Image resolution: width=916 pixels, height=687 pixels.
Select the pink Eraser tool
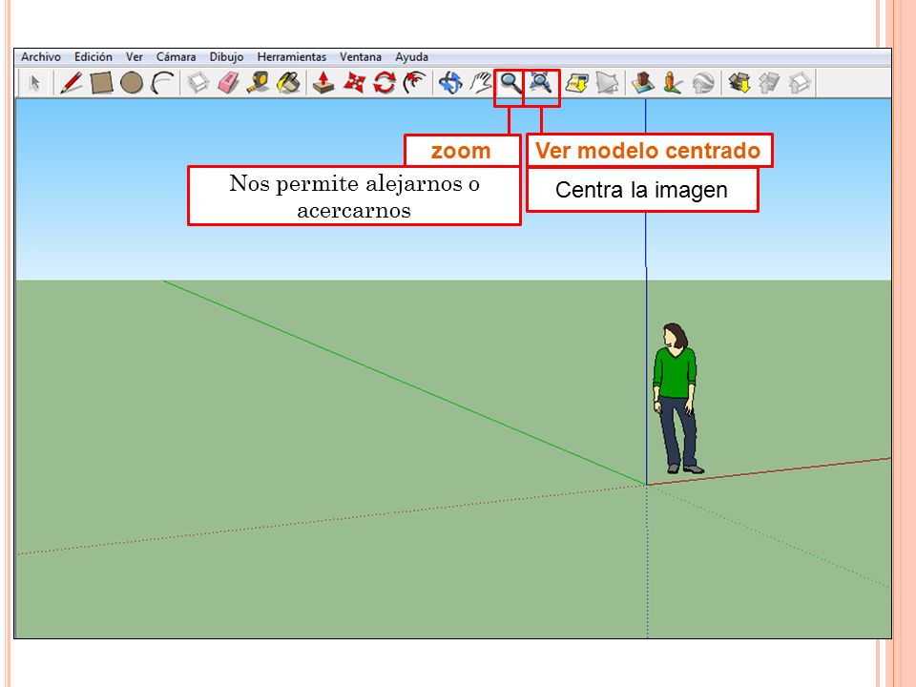pyautogui.click(x=228, y=83)
